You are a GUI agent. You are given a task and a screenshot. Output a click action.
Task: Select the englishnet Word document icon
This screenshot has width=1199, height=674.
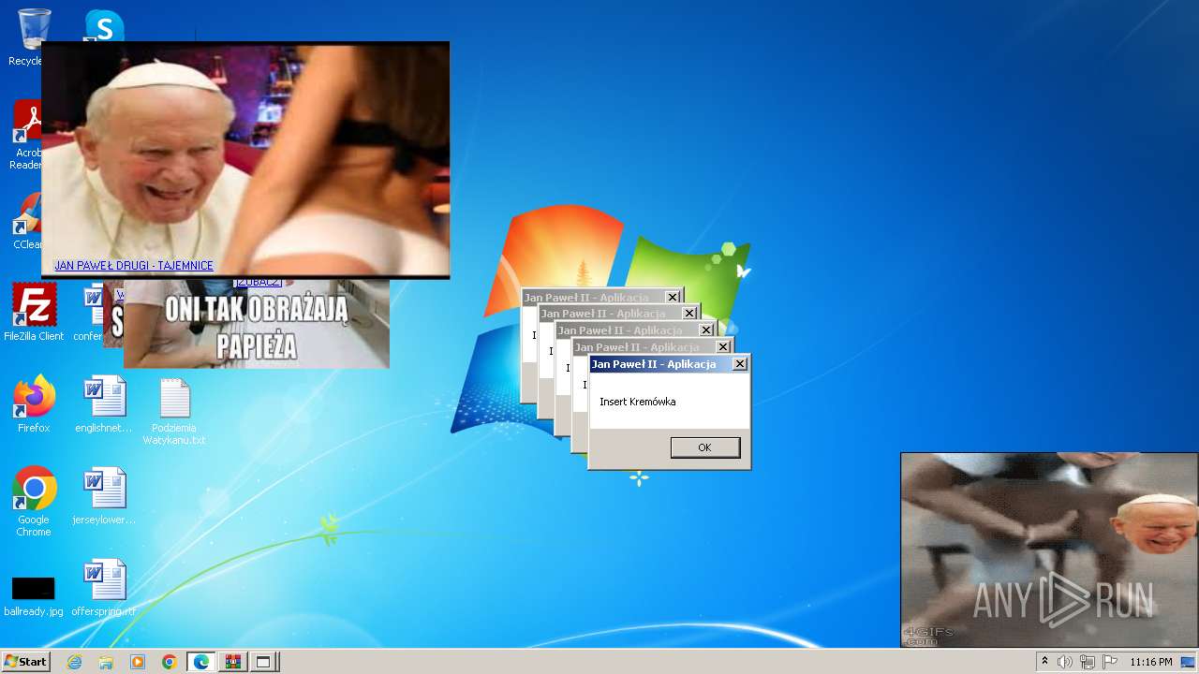(104, 404)
